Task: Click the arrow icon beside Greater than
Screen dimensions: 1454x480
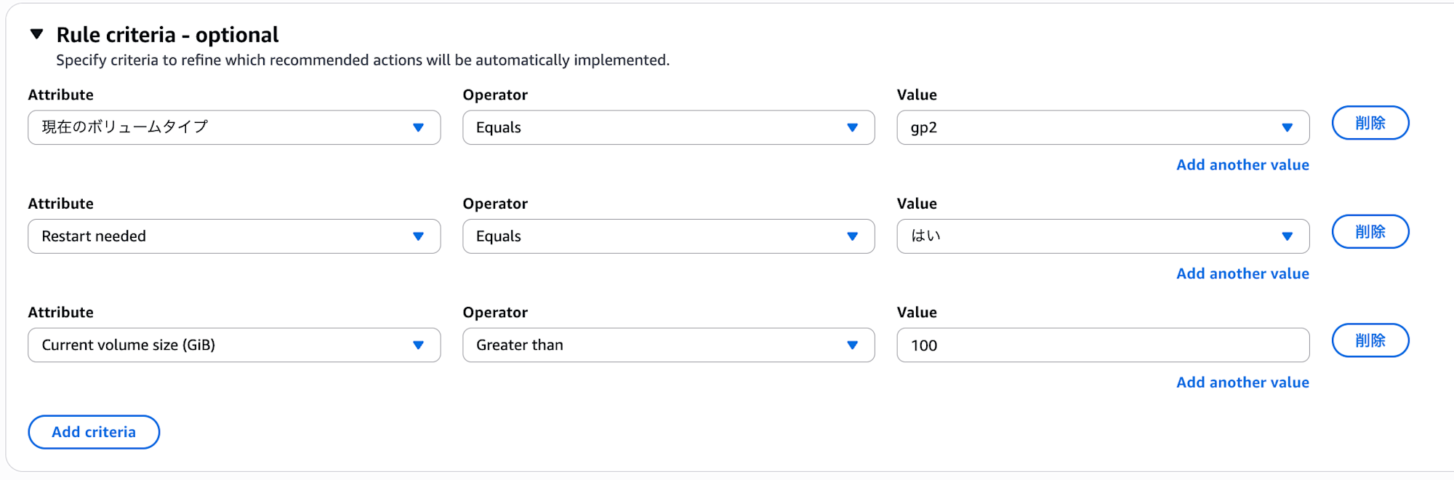Action: point(852,345)
